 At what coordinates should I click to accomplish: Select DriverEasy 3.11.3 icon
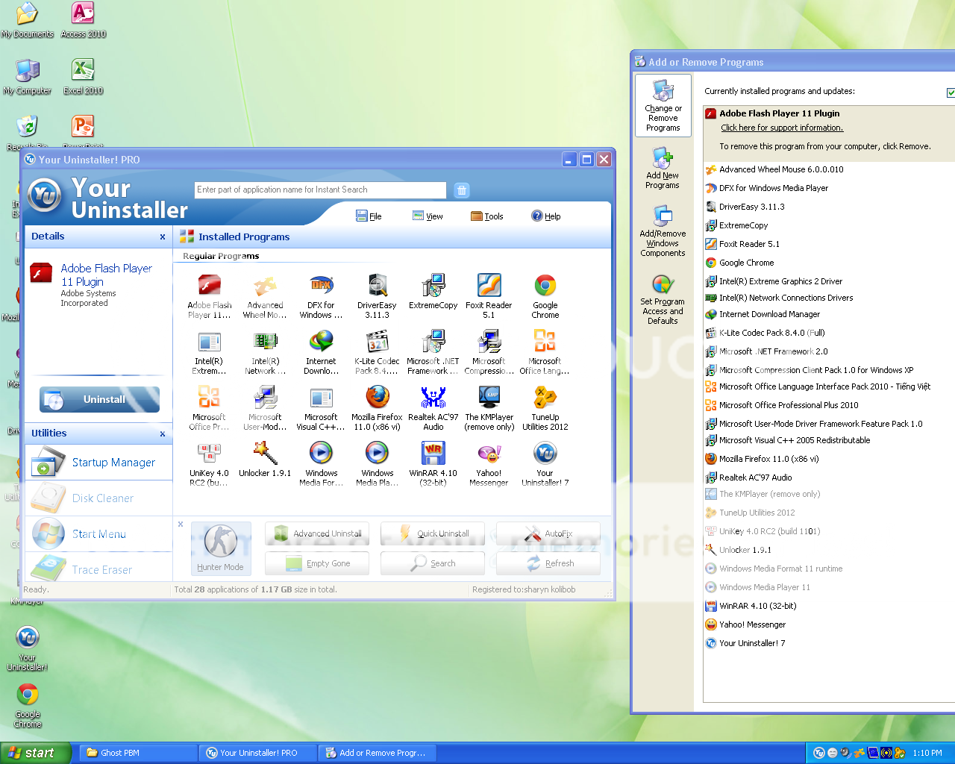(377, 286)
